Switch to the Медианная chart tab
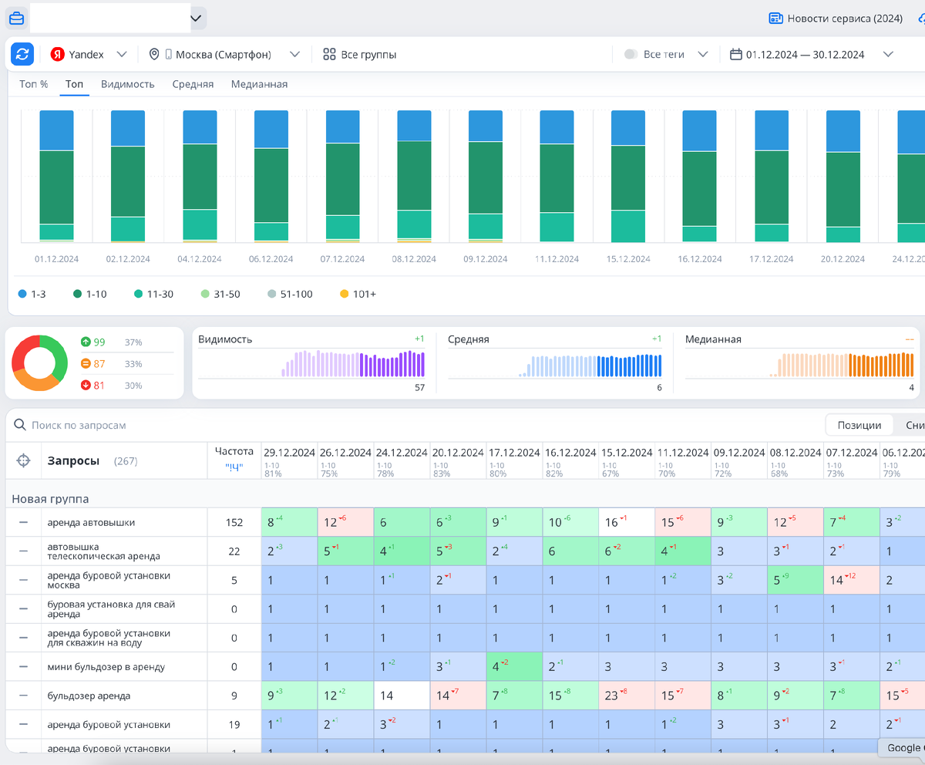Screen dimensions: 925x765 [259, 84]
